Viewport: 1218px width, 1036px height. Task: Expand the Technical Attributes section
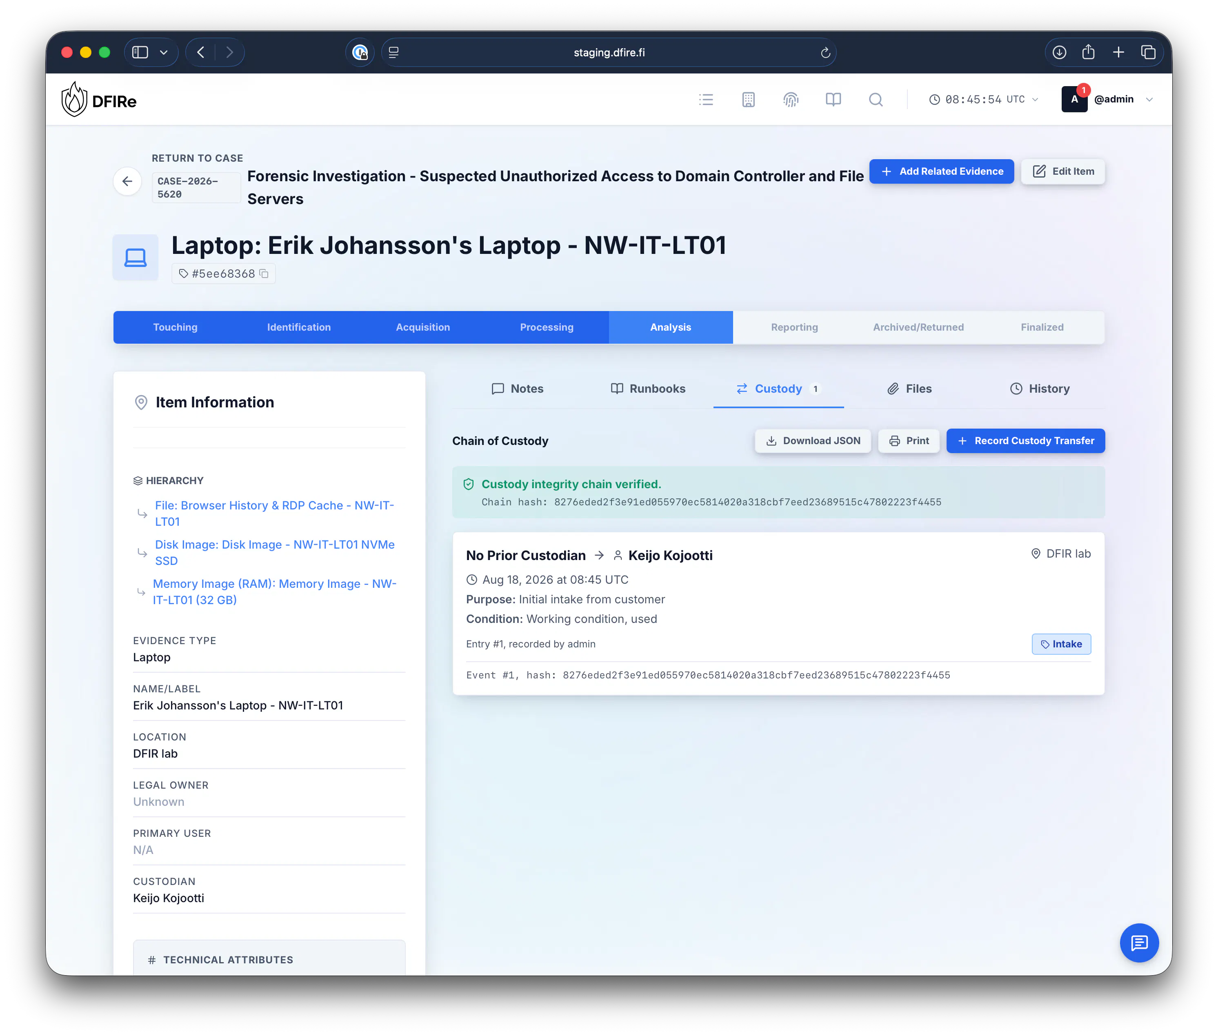pyautogui.click(x=269, y=959)
